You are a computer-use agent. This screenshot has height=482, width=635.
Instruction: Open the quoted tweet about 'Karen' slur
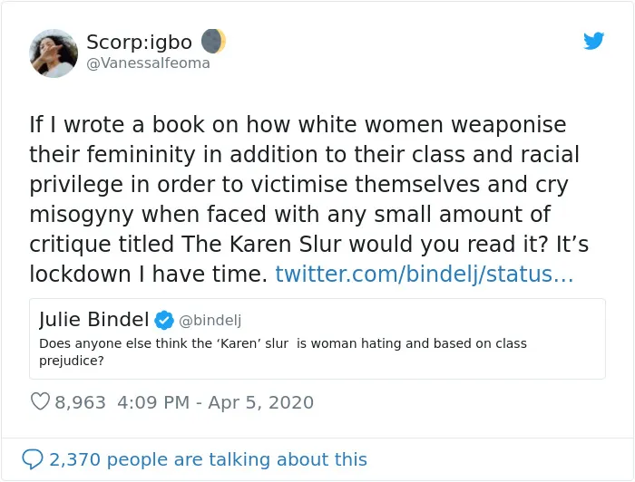317,339
